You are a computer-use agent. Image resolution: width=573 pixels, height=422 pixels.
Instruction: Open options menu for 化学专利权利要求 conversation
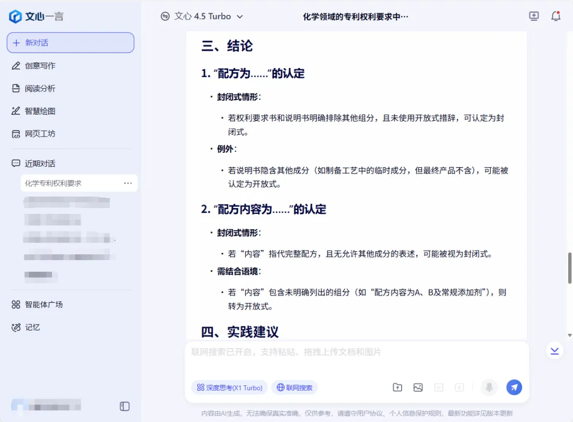click(128, 183)
